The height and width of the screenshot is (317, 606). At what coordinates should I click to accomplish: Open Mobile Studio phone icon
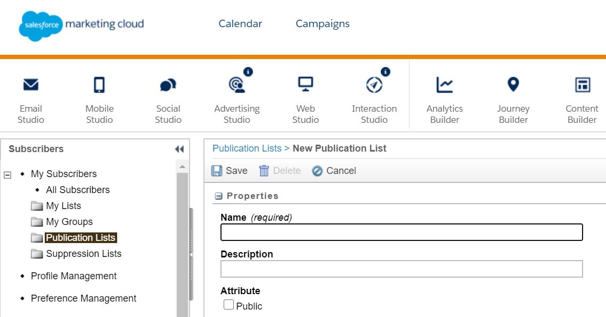100,85
